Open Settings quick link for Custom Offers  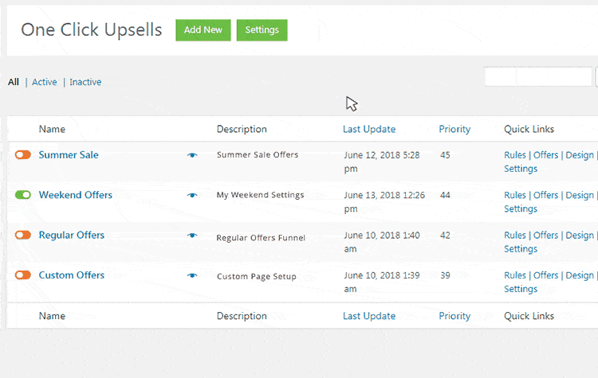pyautogui.click(x=521, y=289)
